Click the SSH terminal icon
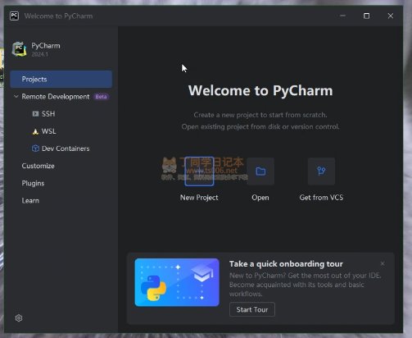The width and height of the screenshot is (412, 338). (35, 114)
